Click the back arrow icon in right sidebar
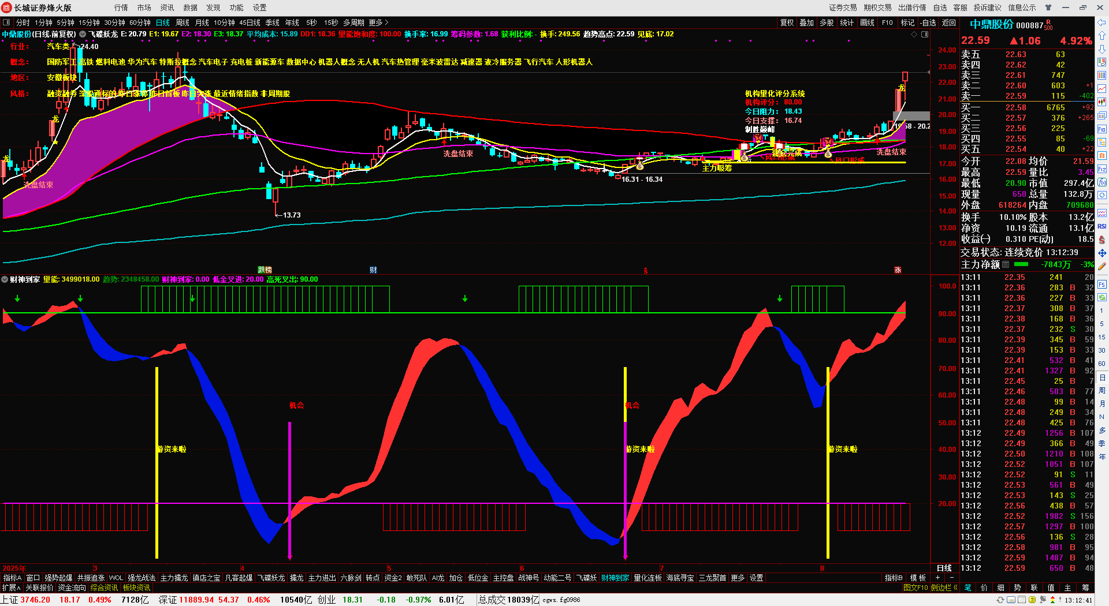 click(x=1102, y=23)
